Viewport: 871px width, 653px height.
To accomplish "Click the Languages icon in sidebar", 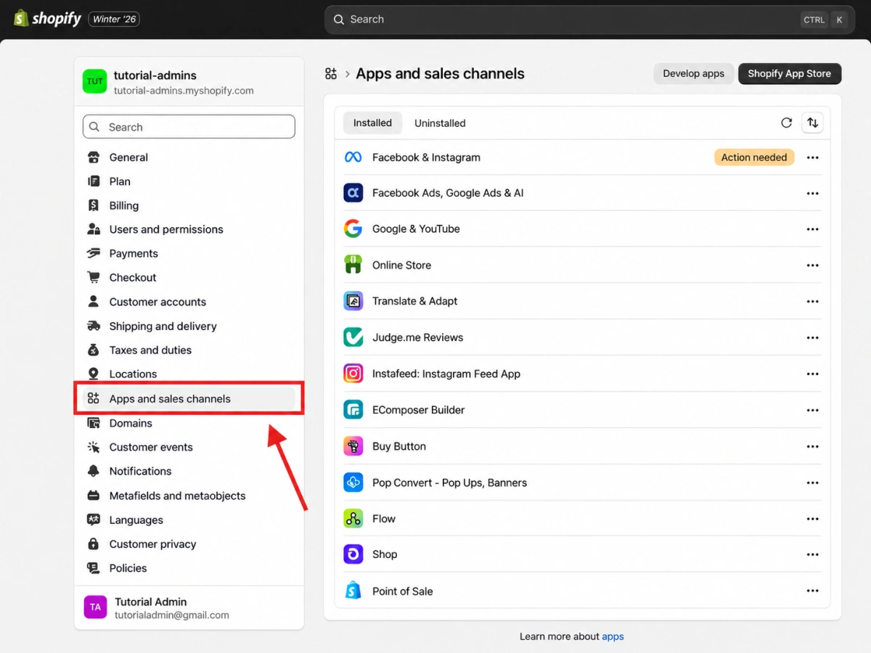I will tap(93, 519).
